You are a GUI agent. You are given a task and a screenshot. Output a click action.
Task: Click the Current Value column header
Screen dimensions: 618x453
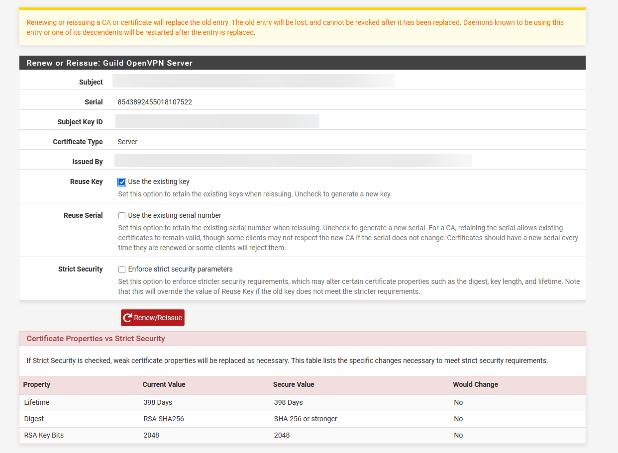pyautogui.click(x=164, y=384)
